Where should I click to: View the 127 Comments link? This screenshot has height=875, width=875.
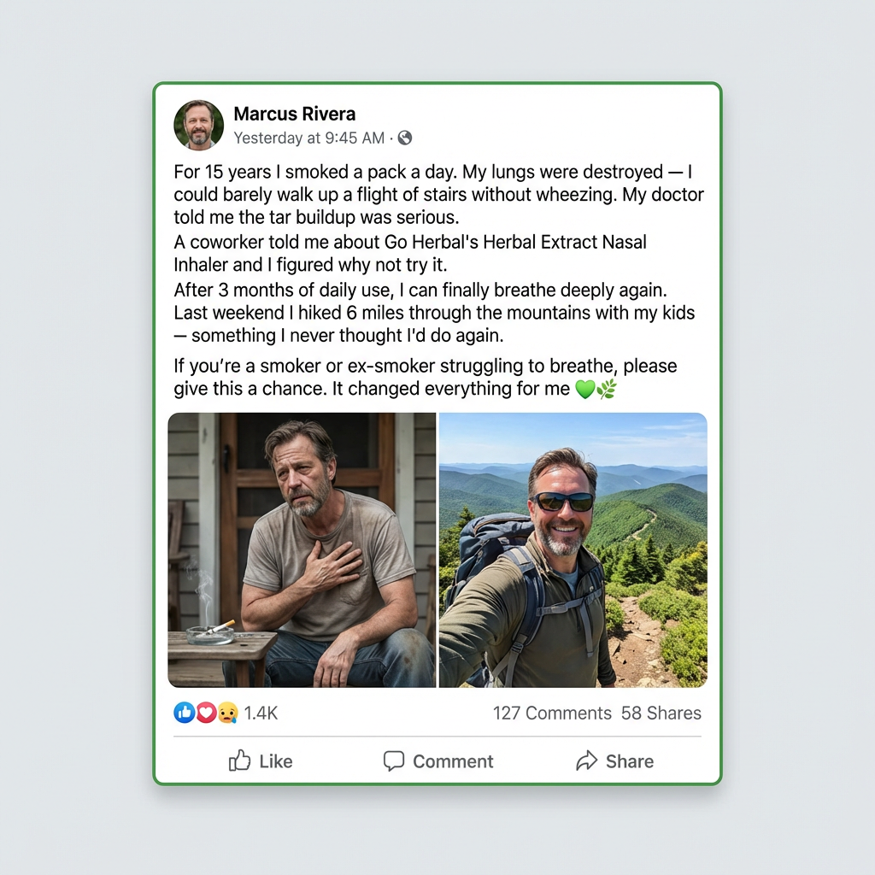pyautogui.click(x=552, y=713)
